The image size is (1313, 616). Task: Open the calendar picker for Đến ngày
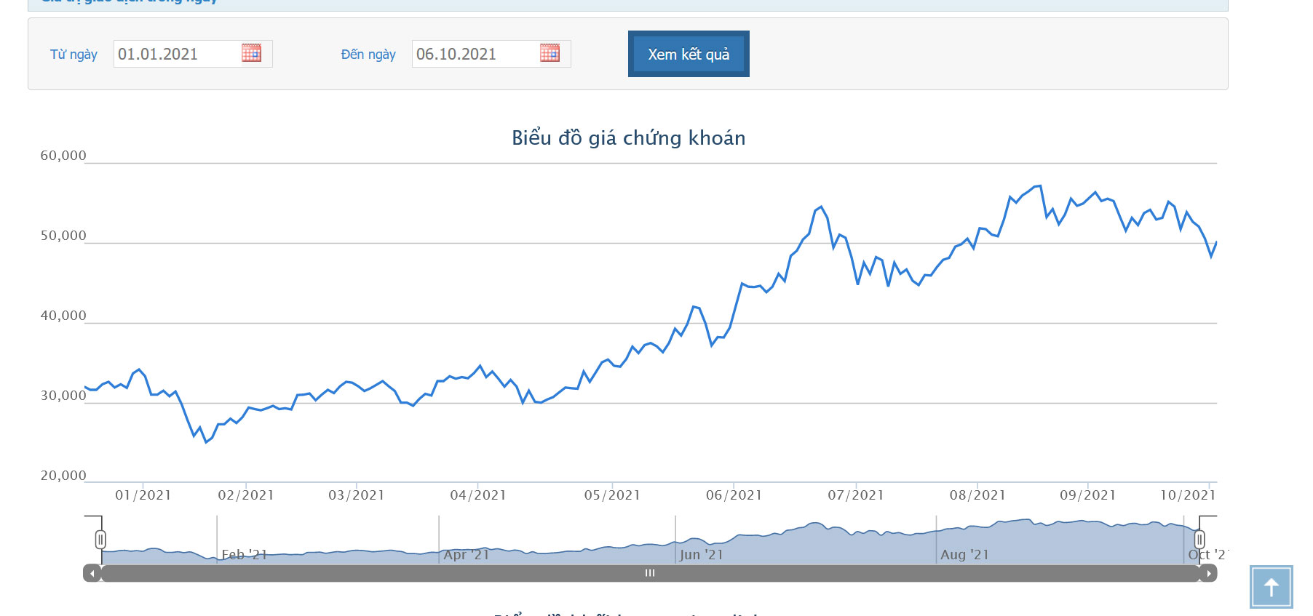pyautogui.click(x=550, y=53)
